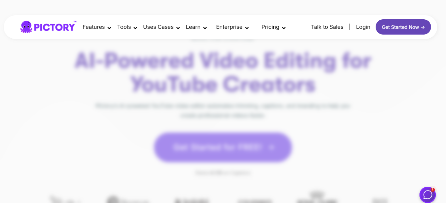This screenshot has height=203, width=446.
Task: Click the blurred Get Started for FREE button
Action: (x=223, y=147)
